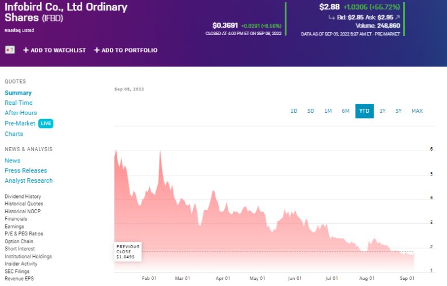The width and height of the screenshot is (447, 286).
Task: Click the NEWS & ANALYSIS heading
Action: click(x=29, y=149)
